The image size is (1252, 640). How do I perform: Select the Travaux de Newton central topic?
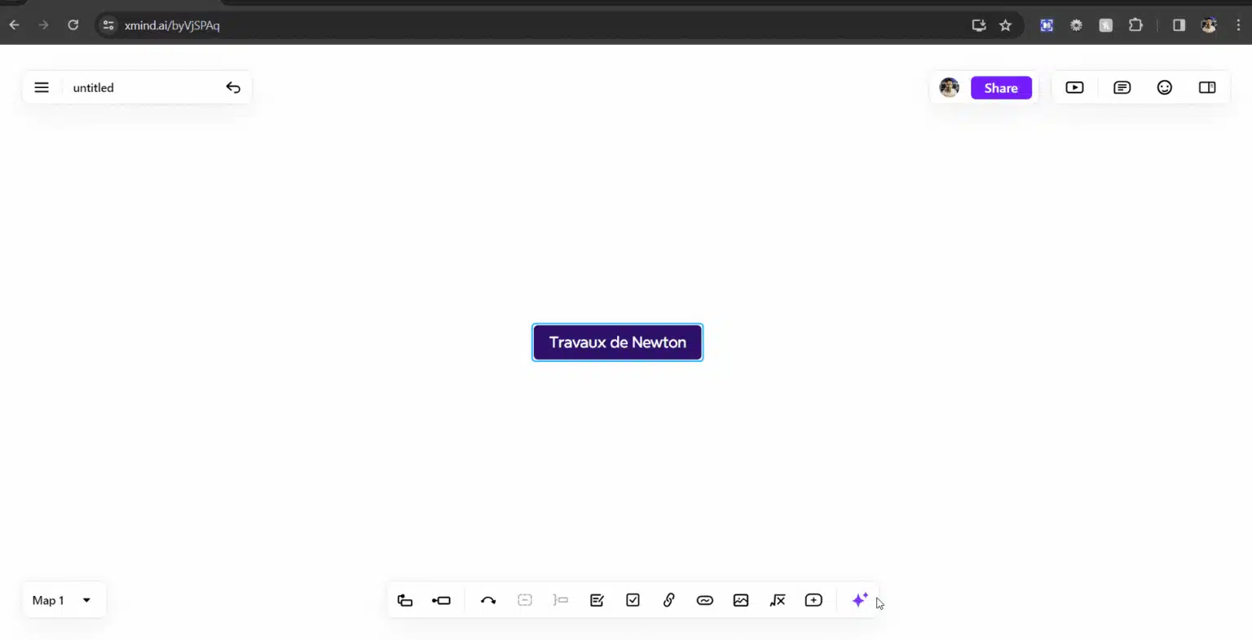pos(617,342)
